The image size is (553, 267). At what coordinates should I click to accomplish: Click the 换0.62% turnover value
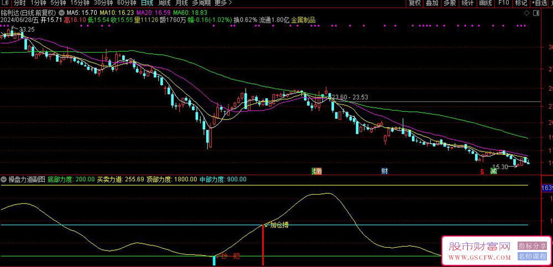(x=246, y=20)
